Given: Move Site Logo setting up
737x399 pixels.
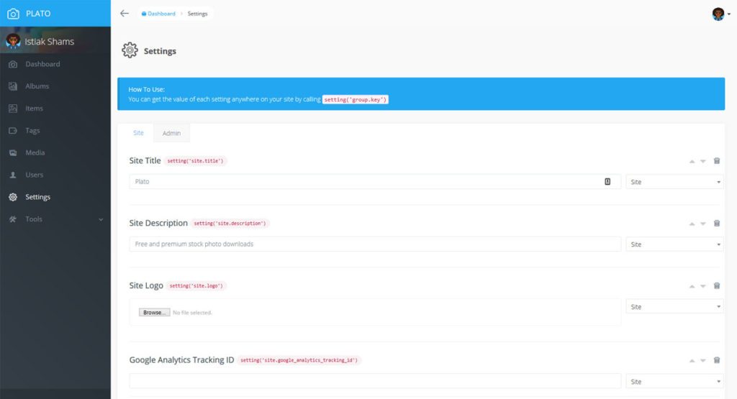Looking at the screenshot, I should (692, 286).
